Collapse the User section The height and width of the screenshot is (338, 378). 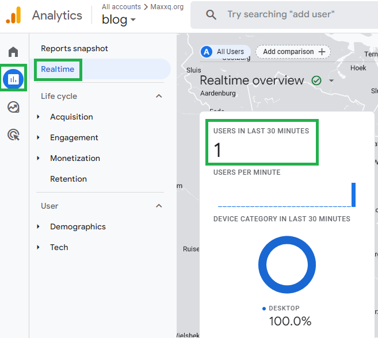159,206
